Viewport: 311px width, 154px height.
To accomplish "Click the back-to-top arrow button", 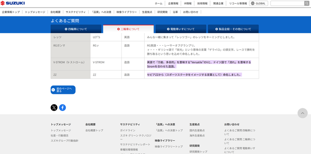I will (x=303, y=113).
